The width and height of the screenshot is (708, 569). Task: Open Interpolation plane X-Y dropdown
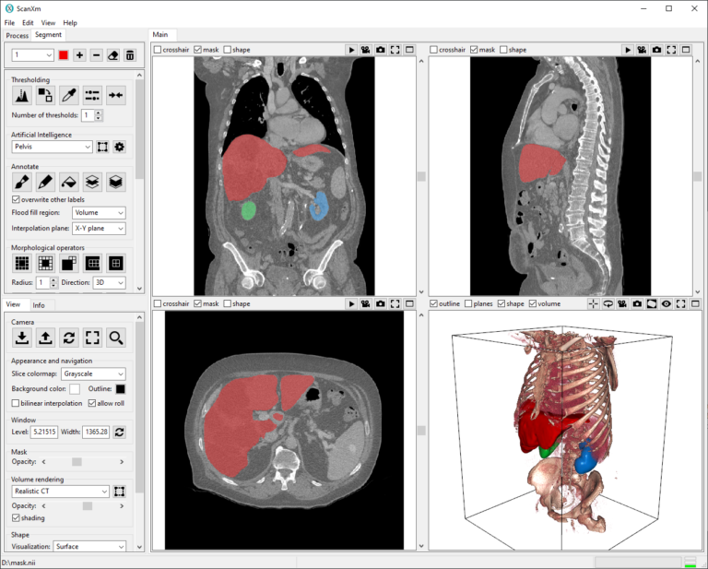click(x=99, y=229)
